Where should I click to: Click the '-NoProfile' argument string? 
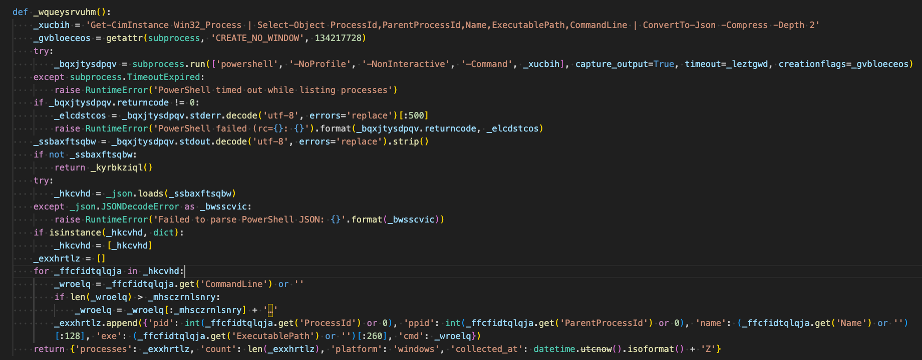321,64
